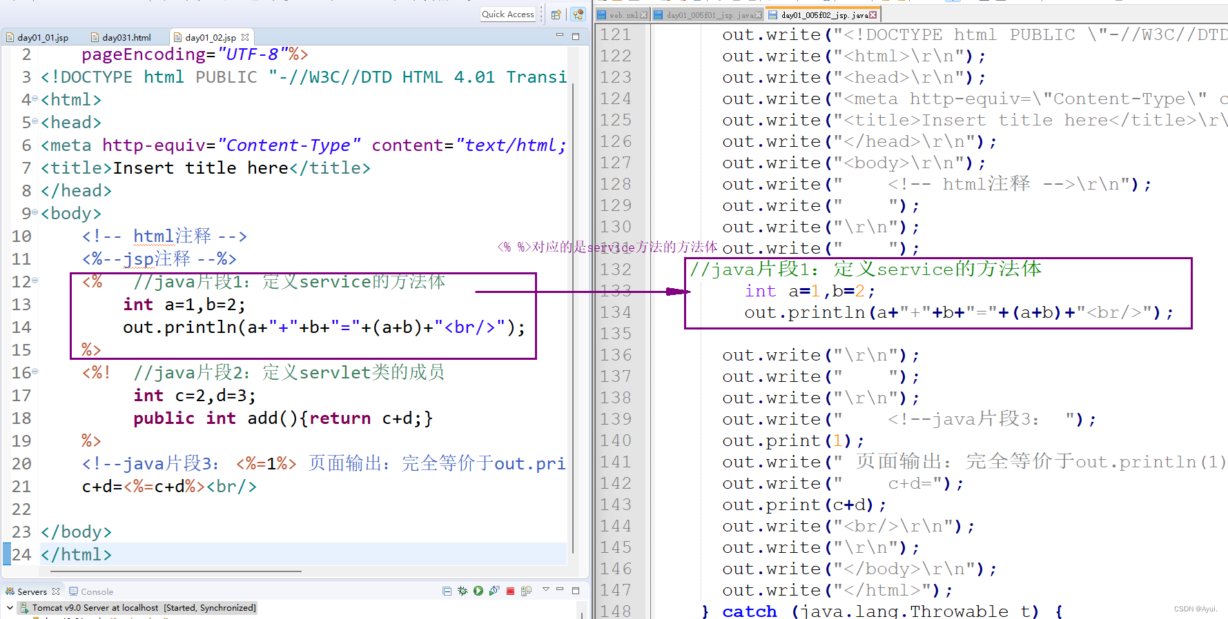Click the title tag line 7

[x=206, y=168]
